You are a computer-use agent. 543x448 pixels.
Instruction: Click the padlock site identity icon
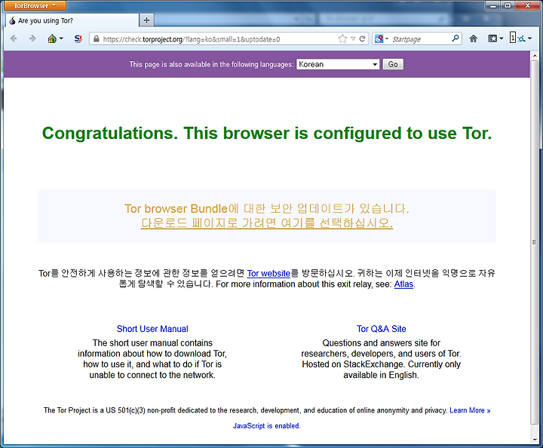[x=97, y=38]
